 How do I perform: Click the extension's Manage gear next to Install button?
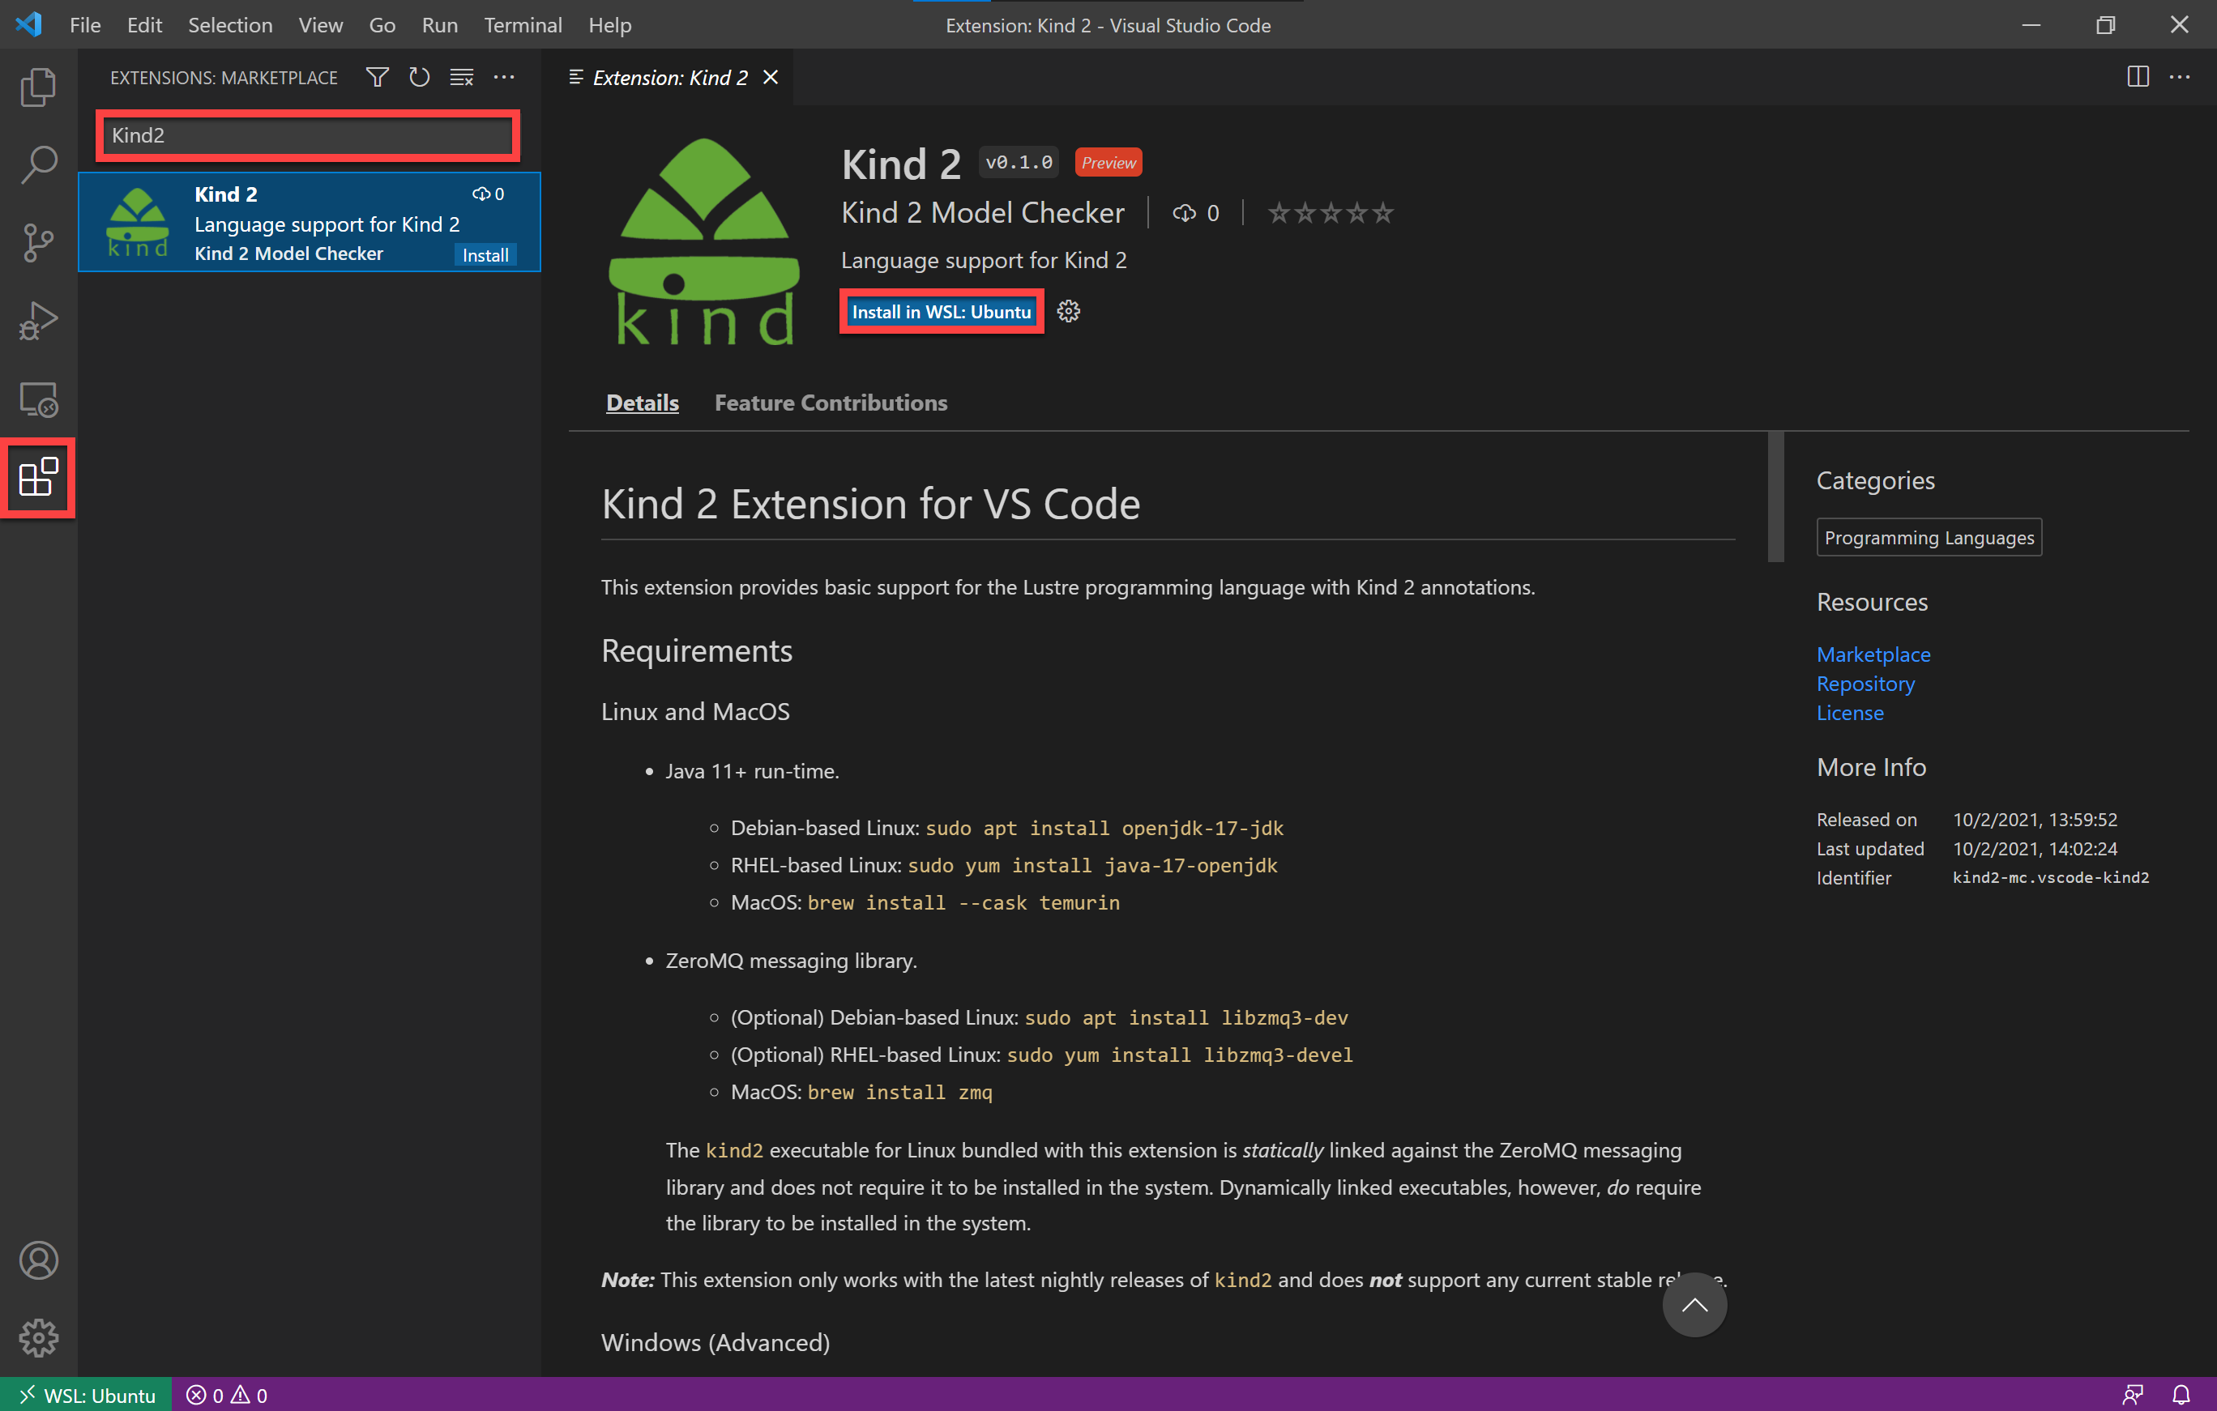(x=1068, y=311)
